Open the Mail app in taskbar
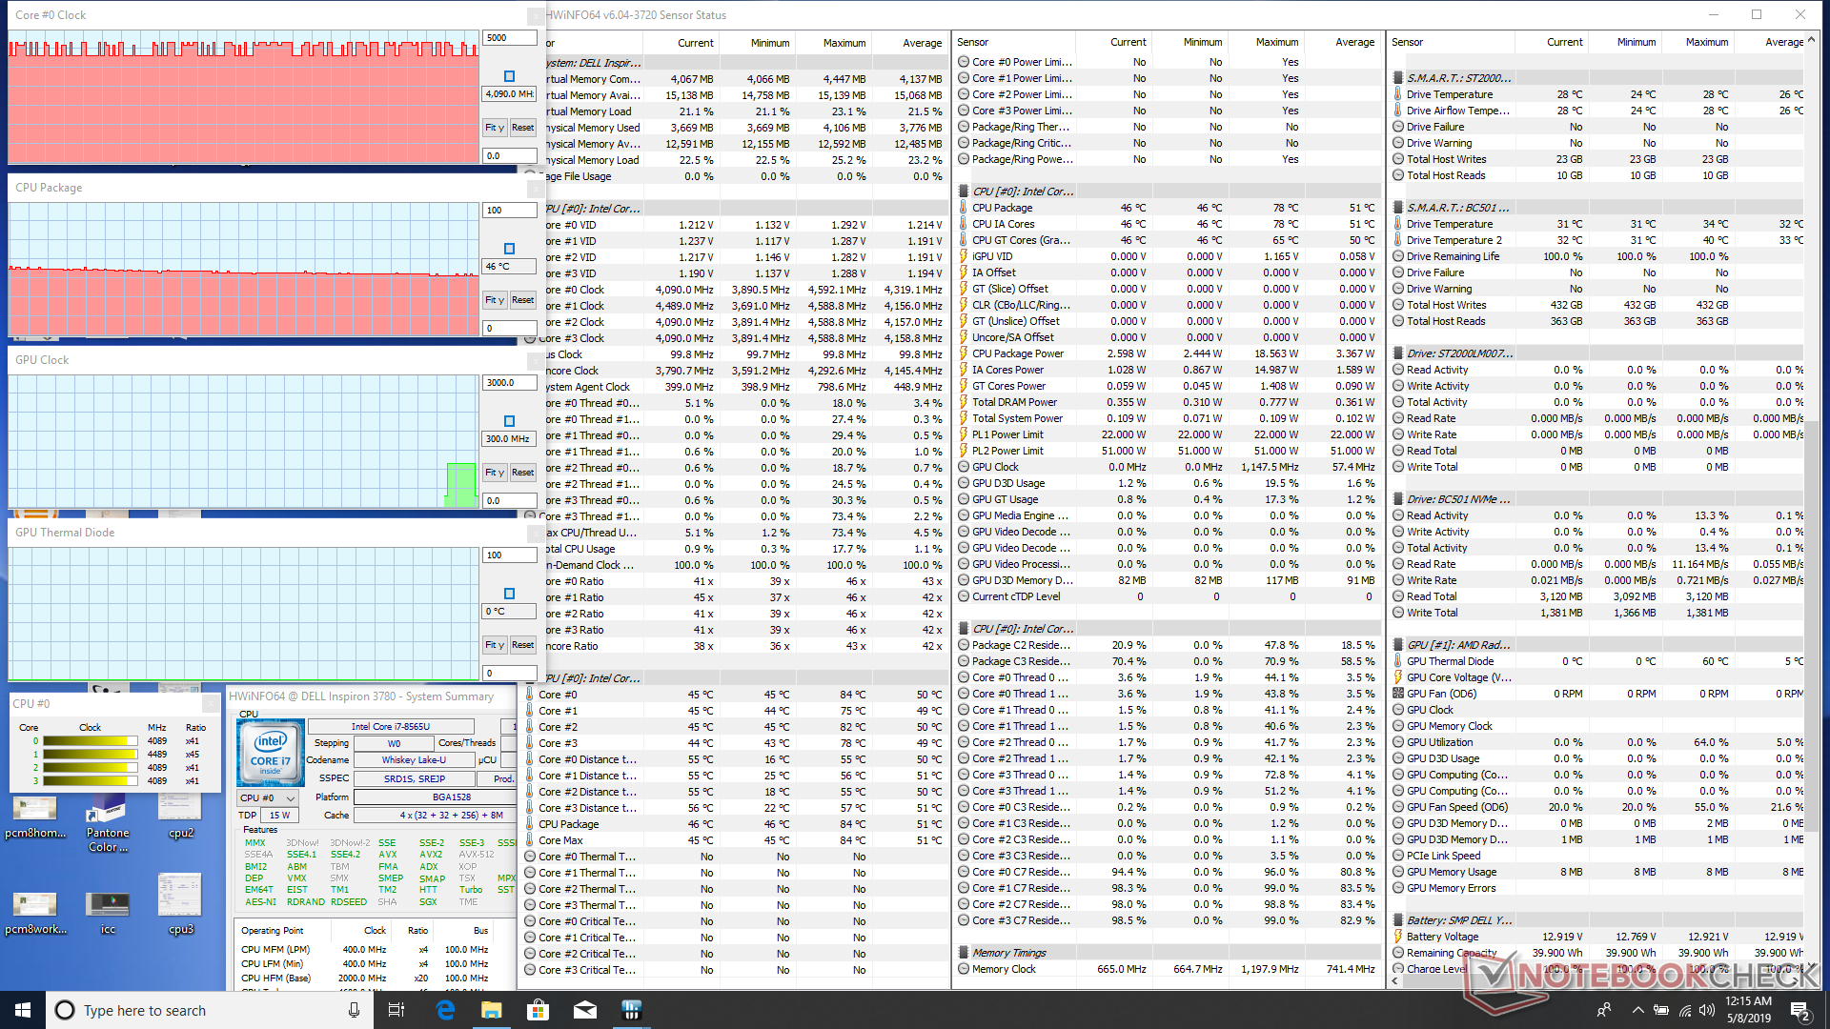 coord(584,1010)
